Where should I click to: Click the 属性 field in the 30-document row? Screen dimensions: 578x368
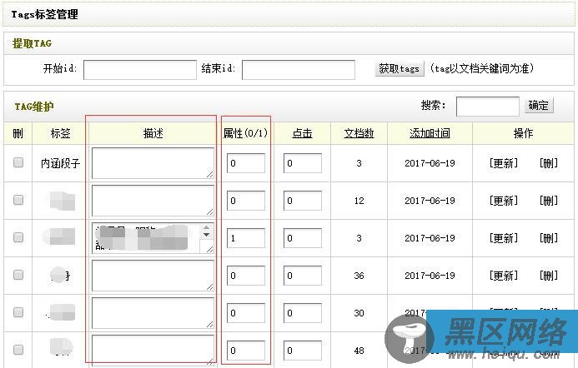point(246,313)
